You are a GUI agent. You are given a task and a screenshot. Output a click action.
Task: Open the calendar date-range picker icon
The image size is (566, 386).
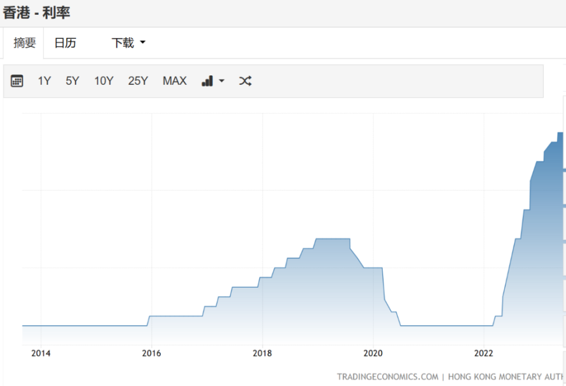click(x=17, y=81)
